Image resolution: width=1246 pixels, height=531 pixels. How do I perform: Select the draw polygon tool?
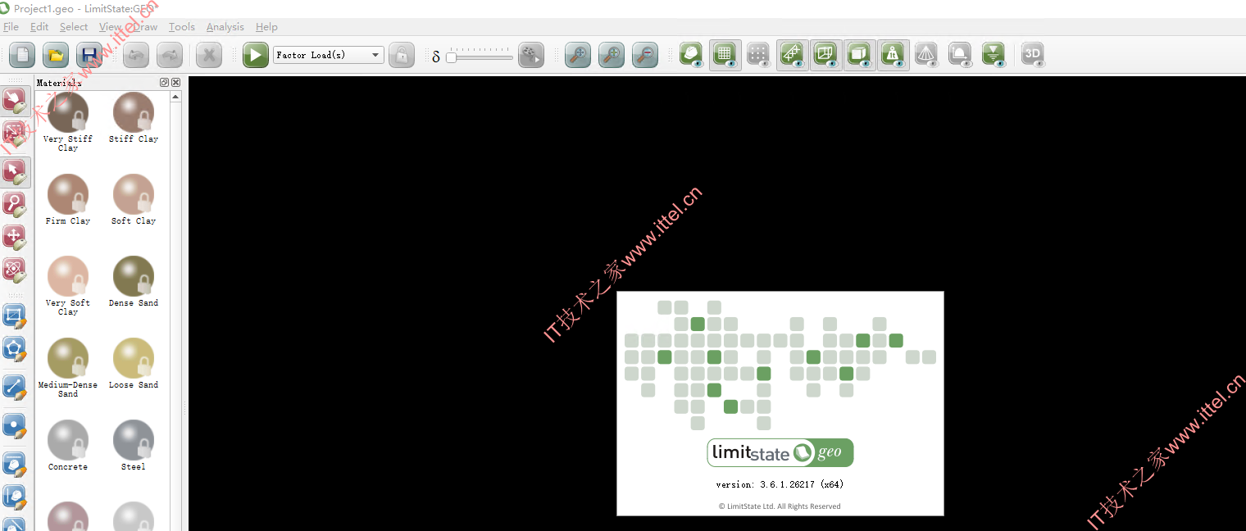pyautogui.click(x=15, y=350)
